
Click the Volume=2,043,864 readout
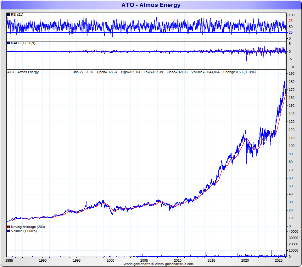(205, 72)
